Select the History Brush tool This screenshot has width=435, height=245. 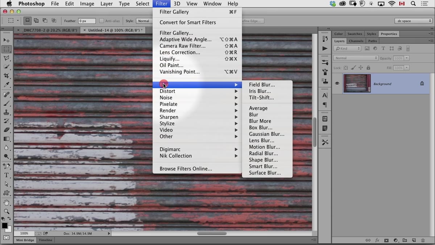pos(7,121)
